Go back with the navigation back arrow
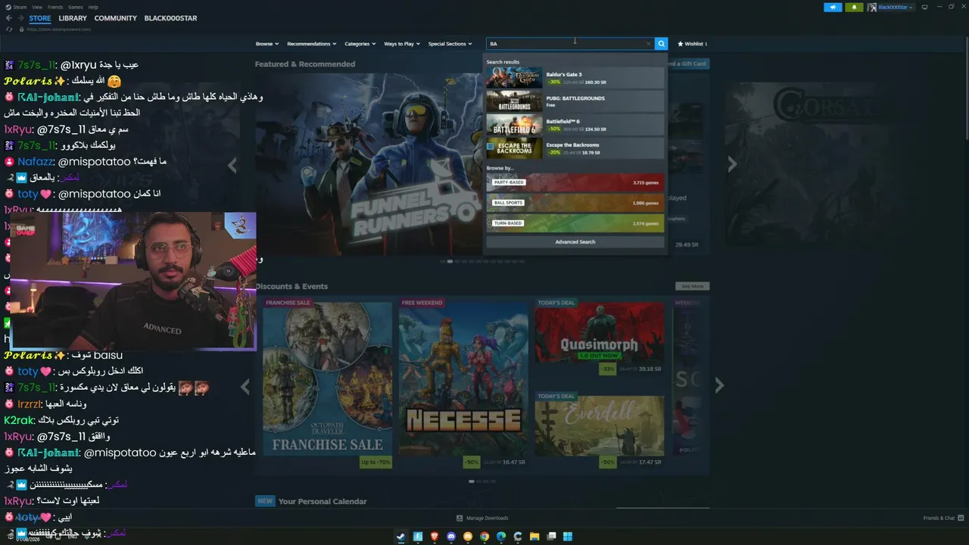The width and height of the screenshot is (969, 545). tap(9, 18)
